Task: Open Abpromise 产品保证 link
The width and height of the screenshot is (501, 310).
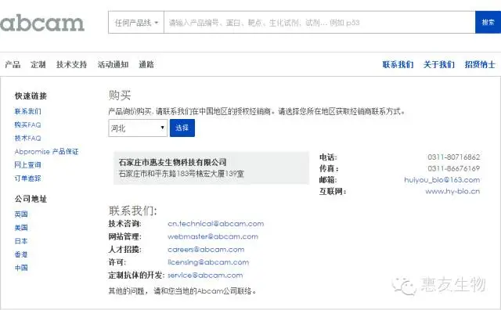Action: pyautogui.click(x=47, y=152)
